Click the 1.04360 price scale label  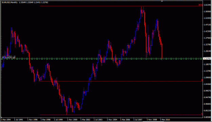(x=207, y=84)
